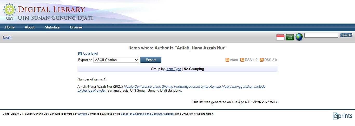This screenshot has width=355, height=126.
Task: Click the globe language icon
Action: click(299, 37)
